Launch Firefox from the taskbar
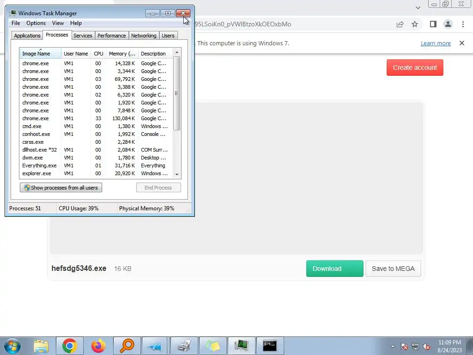 (98, 346)
